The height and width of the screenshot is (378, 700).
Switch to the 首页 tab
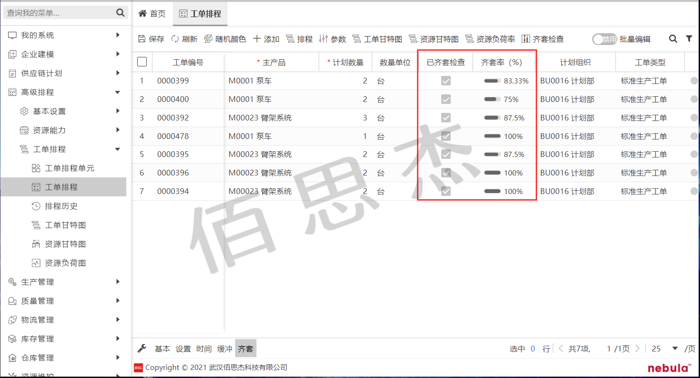pos(152,14)
